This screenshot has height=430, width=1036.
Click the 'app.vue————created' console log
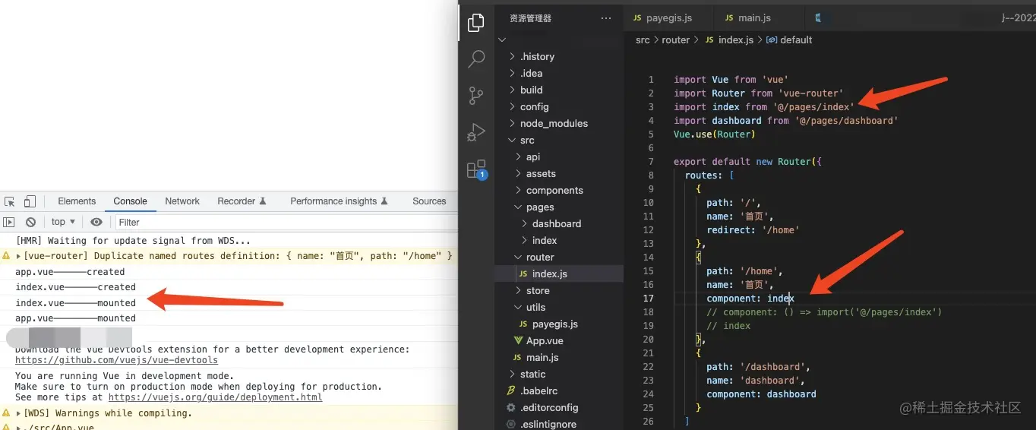click(70, 272)
